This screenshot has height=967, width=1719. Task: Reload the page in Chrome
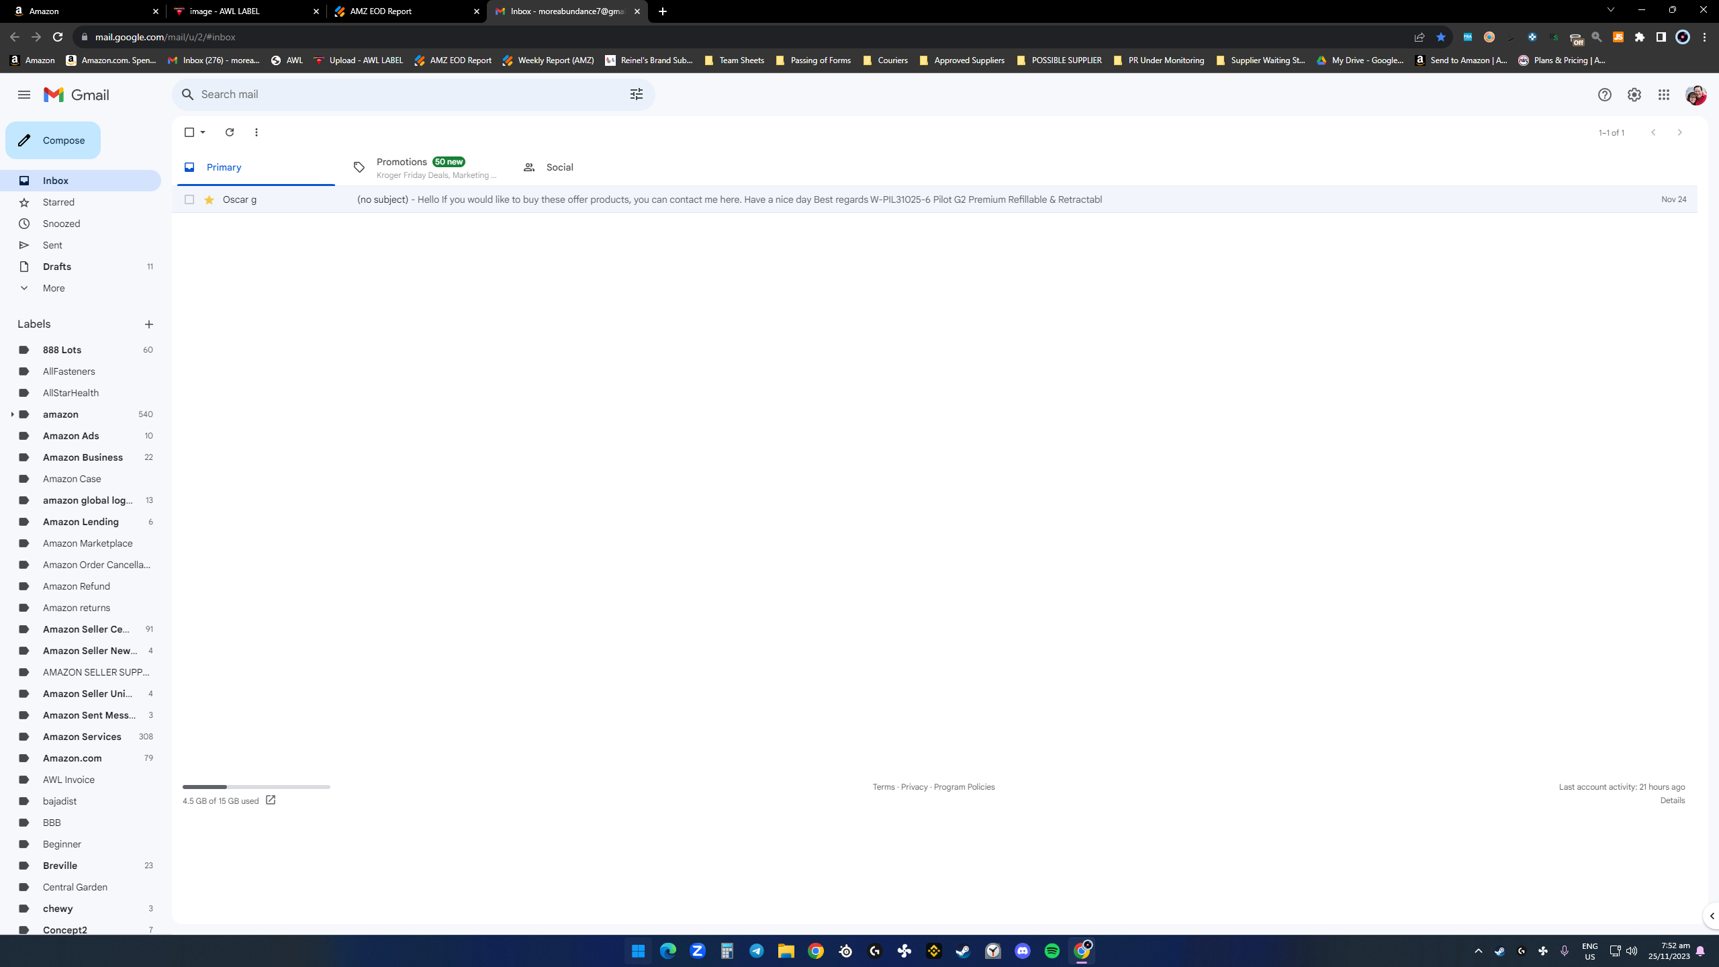58,37
